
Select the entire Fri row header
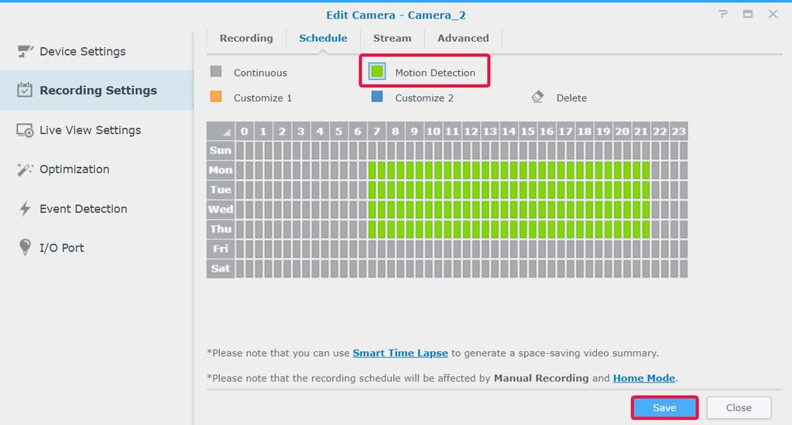[220, 248]
